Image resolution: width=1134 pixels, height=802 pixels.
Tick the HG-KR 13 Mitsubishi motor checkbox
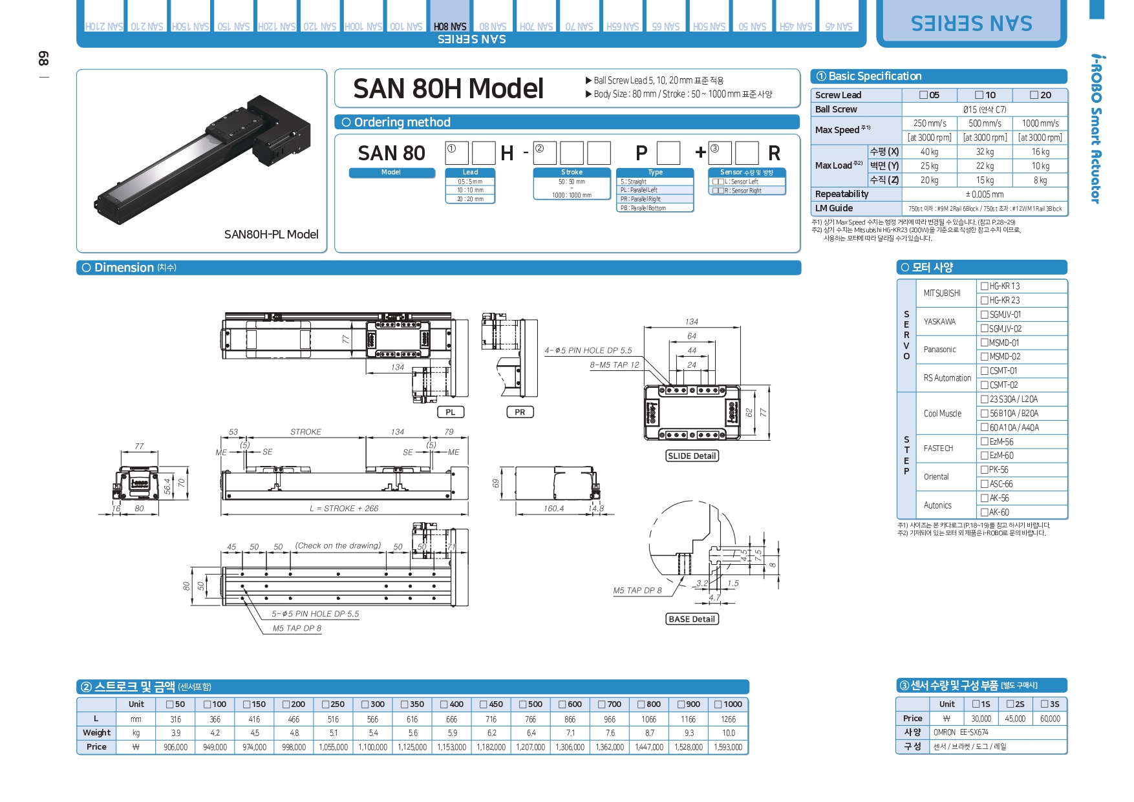[x=985, y=286]
